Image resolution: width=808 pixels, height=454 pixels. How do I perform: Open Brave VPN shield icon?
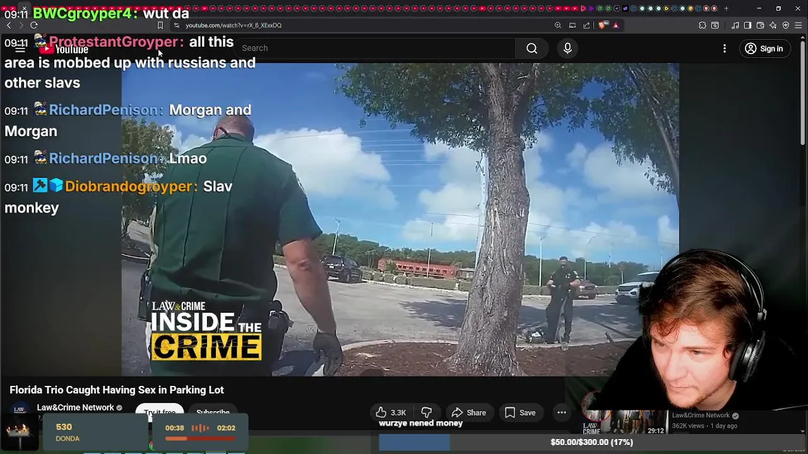(x=786, y=25)
